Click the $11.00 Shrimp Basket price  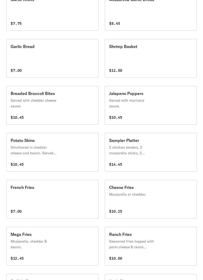point(116,70)
